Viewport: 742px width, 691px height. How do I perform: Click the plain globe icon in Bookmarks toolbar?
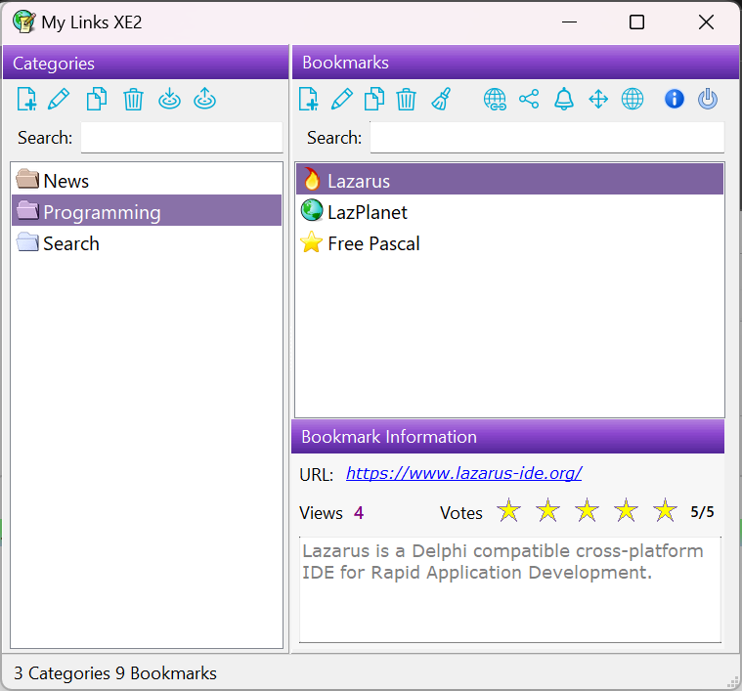tap(633, 99)
